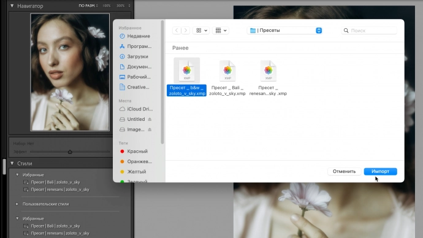Eject the Image... volume

coord(150,129)
